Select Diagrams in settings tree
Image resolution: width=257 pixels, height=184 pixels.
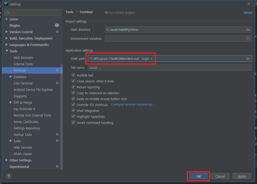pyautogui.click(x=20, y=96)
